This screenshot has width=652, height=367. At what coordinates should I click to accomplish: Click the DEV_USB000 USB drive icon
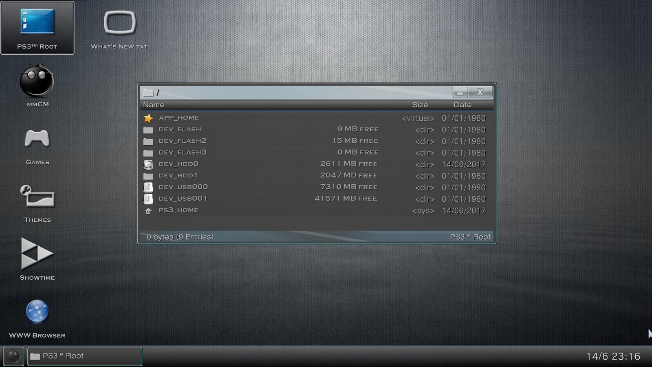pos(148,188)
